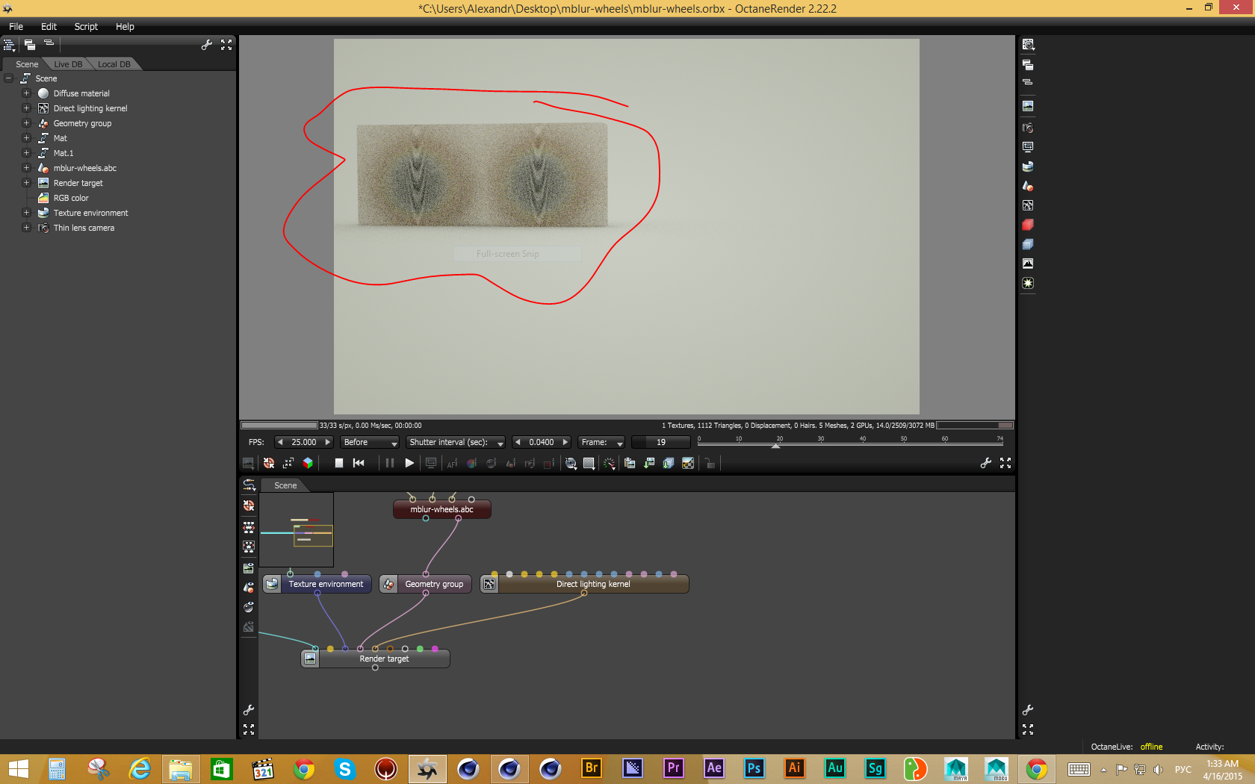Expand the Render target tree item
Screen dimensions: 1255x784
click(26, 183)
